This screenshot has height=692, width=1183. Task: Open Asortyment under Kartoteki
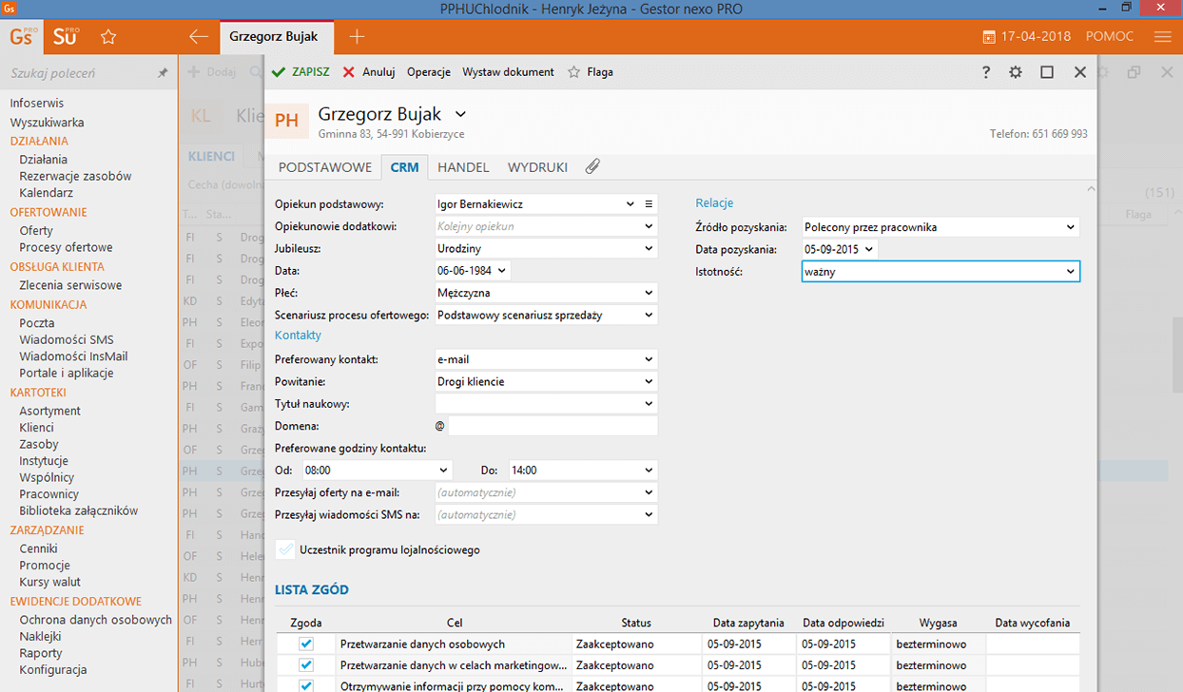coord(50,411)
